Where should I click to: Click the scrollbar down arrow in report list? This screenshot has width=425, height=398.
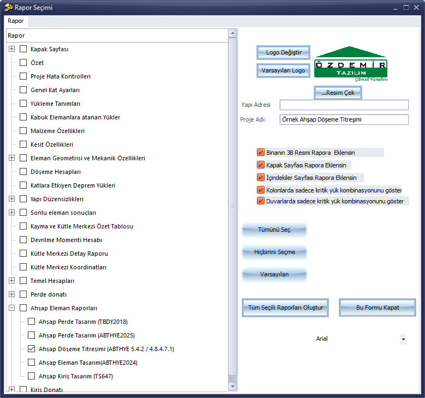click(232, 386)
